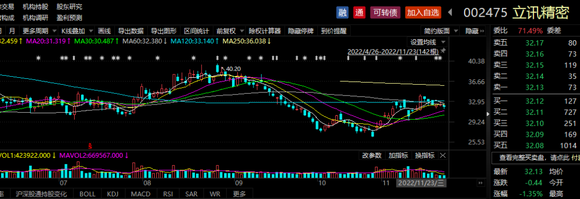This screenshot has width=580, height=199.
Task: Click the blue 融 margin trading badge
Action: [342, 12]
